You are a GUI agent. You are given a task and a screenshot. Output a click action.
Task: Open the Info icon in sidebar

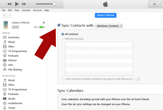coord(5,65)
